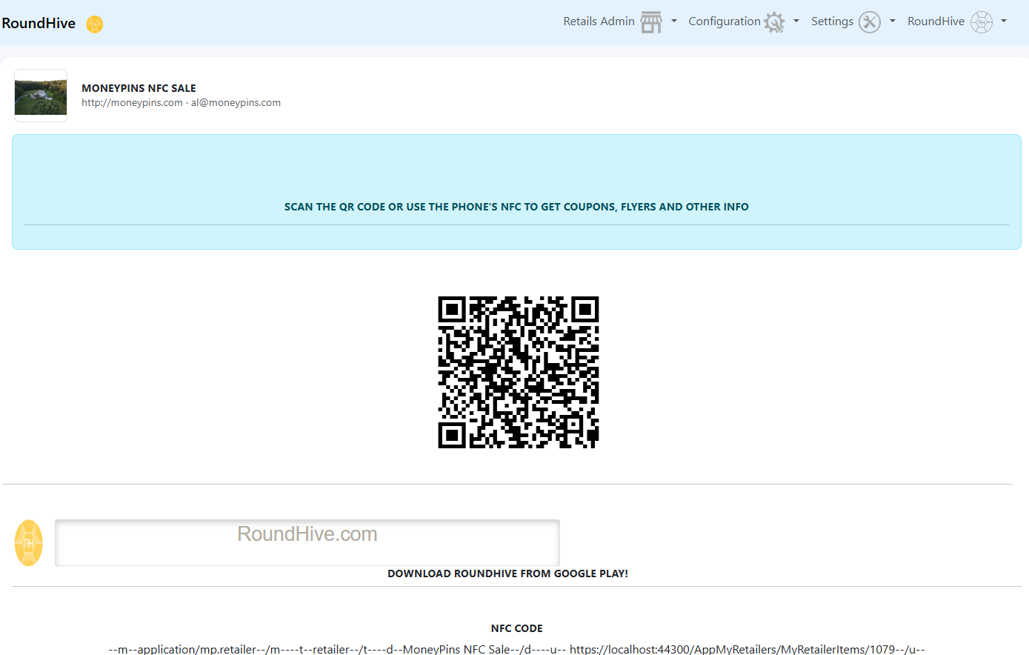The height and width of the screenshot is (655, 1029).
Task: Click the Settings tools icon
Action: pos(870,22)
